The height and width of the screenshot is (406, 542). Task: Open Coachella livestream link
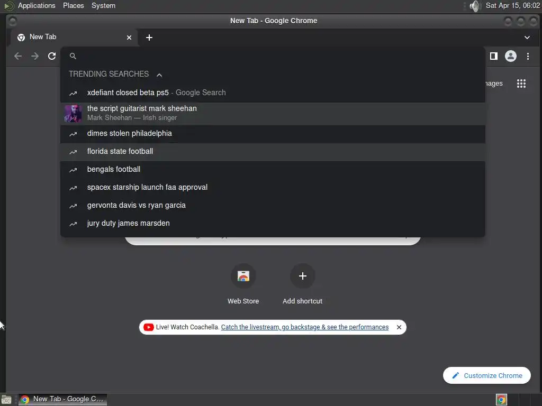(304, 327)
